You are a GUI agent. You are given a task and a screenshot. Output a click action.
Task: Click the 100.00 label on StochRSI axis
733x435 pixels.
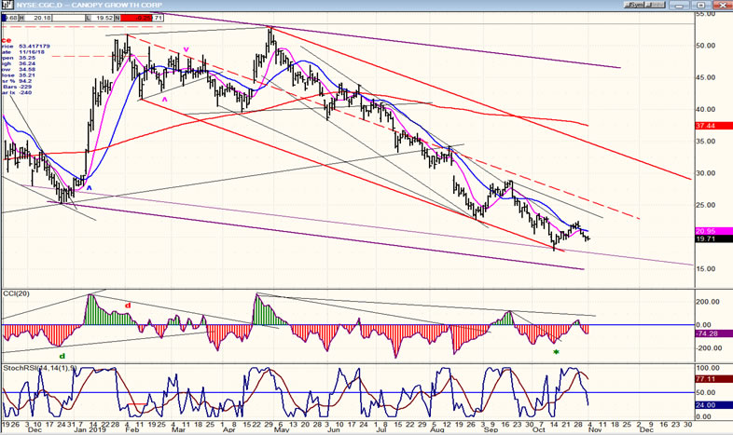tap(708, 369)
